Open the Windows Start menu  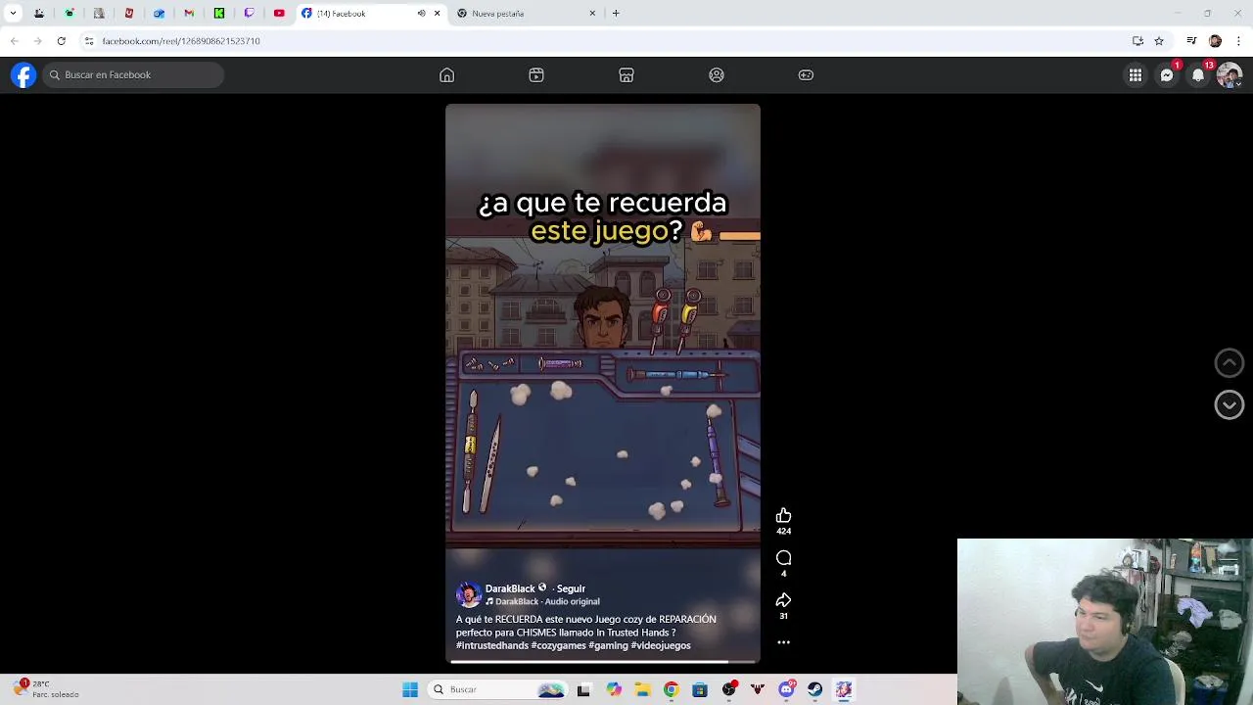[x=410, y=689]
